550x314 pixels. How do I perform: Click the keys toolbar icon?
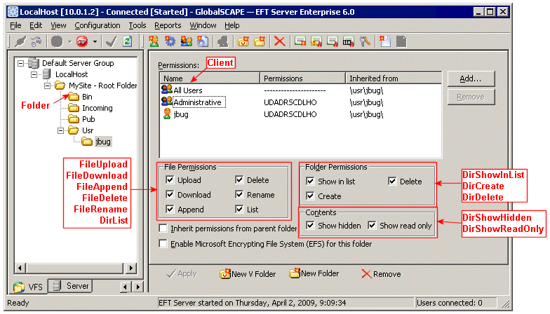pyautogui.click(x=365, y=41)
